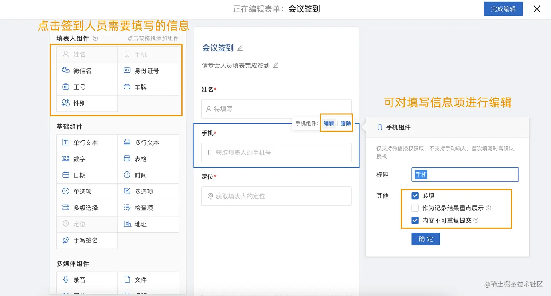Screen dimensions: 551x296
Task: Click the greyed-out 姓名 component
Action: coord(87,54)
